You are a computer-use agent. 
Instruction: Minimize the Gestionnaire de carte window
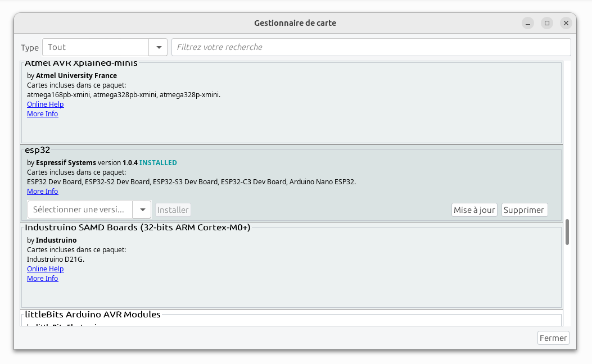pyautogui.click(x=528, y=23)
